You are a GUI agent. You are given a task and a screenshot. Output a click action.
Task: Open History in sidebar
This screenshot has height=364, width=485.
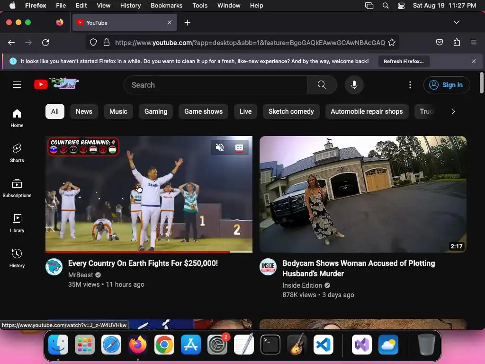tap(17, 258)
